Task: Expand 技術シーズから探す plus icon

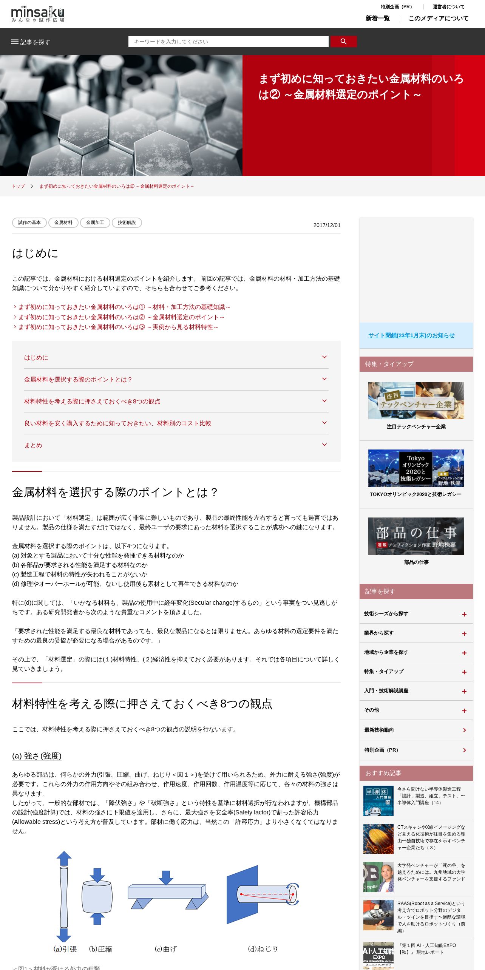Action: click(464, 615)
